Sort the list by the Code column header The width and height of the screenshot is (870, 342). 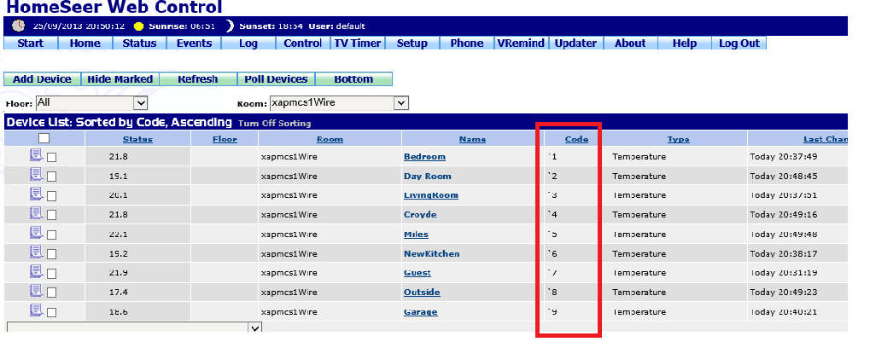click(x=576, y=139)
